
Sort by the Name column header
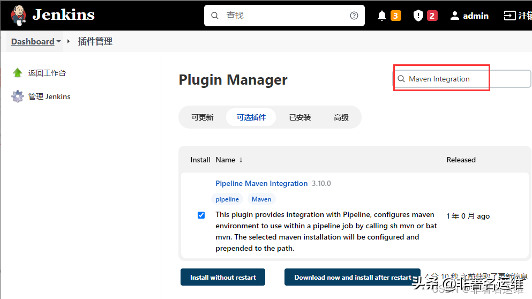pos(229,160)
